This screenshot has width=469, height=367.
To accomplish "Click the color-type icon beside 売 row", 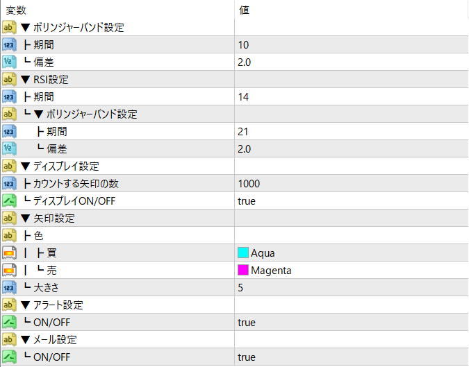I will (x=9, y=271).
